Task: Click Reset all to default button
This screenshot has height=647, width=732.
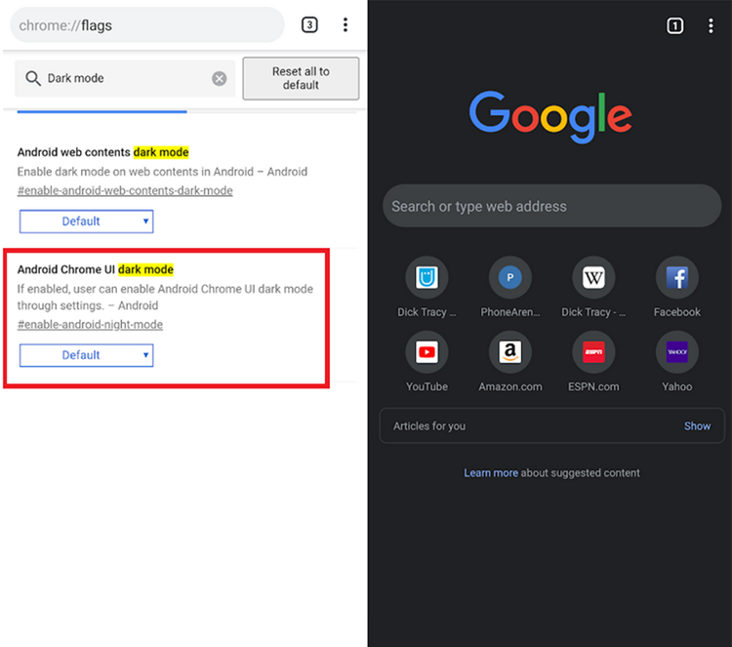Action: 301,78
